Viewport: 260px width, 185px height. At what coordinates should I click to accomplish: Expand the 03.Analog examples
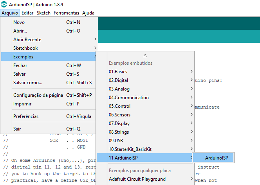click(145, 89)
